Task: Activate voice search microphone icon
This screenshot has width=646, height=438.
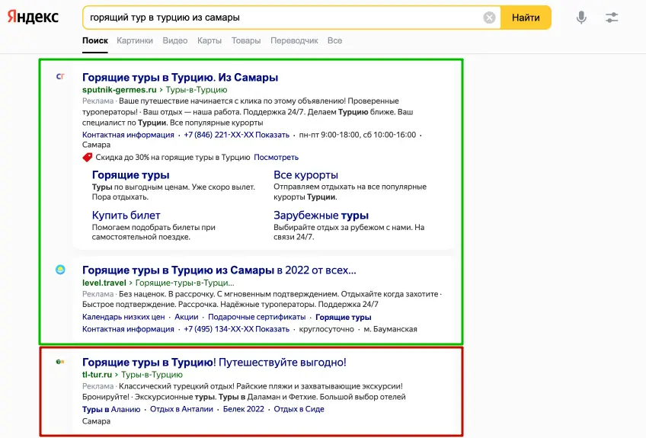Action: point(581,18)
